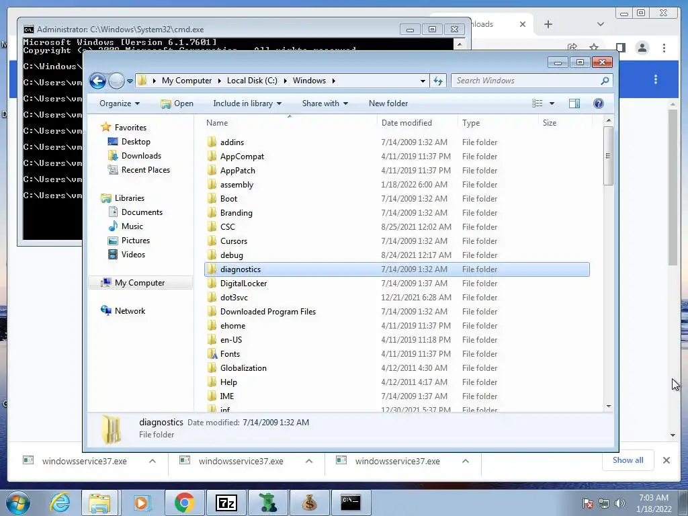Open the view options dropdown arrow

552,103
